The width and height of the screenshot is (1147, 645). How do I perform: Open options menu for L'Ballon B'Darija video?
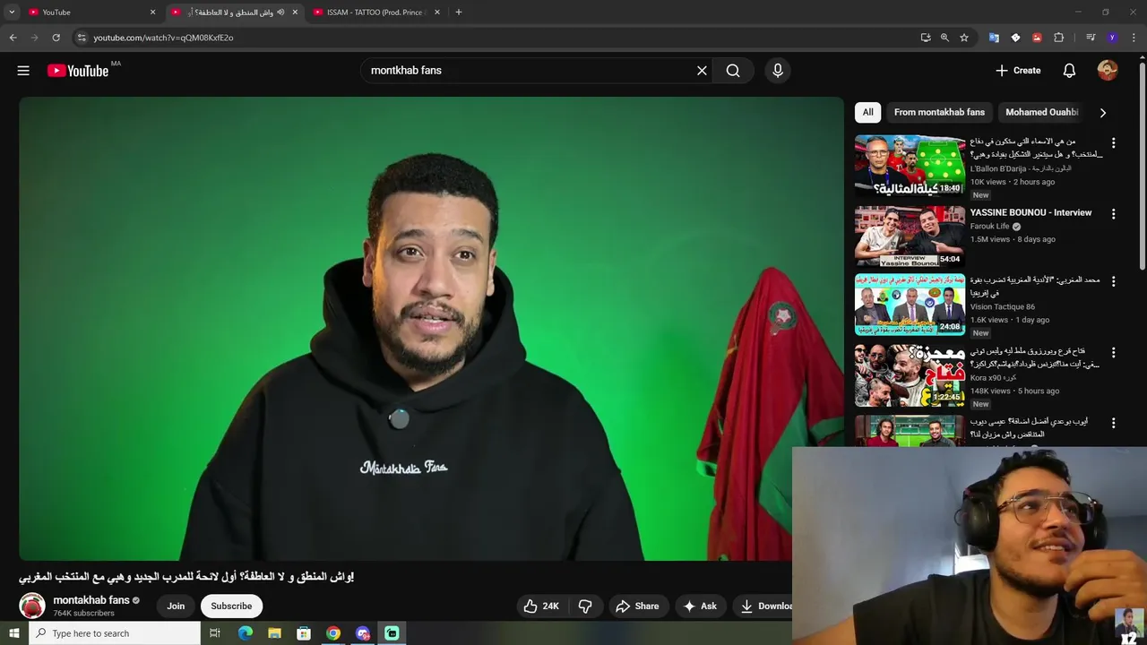pos(1113,143)
